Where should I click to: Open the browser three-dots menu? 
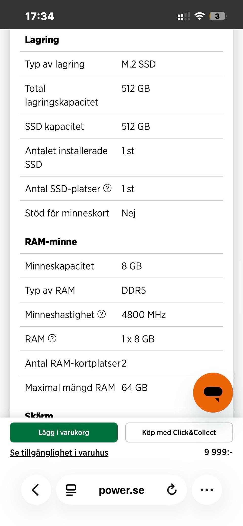pyautogui.click(x=207, y=490)
